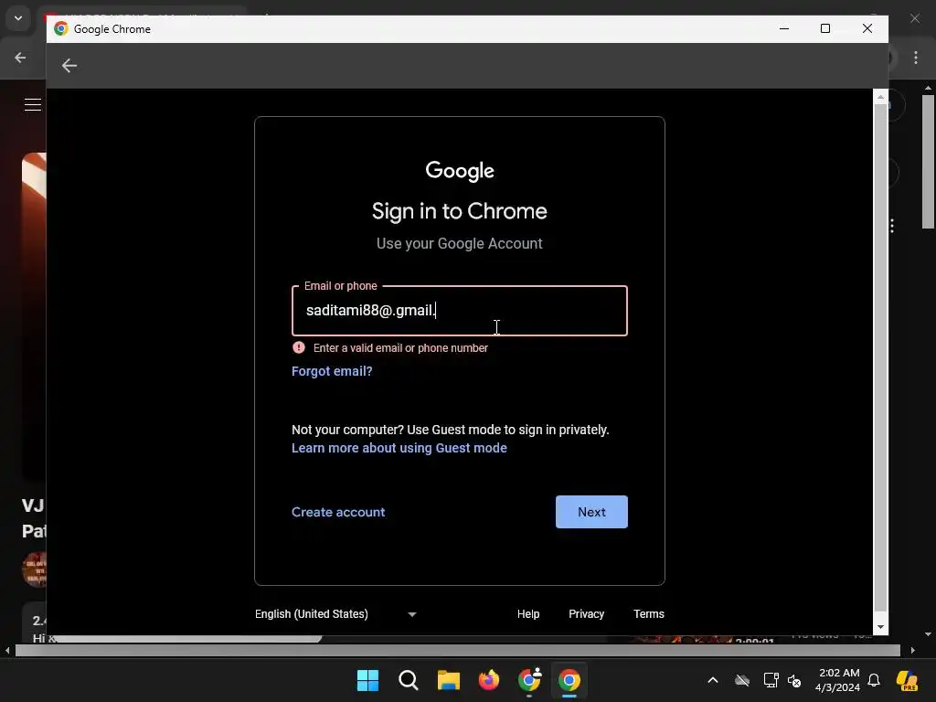Click the sign-in window's vertical scrollbar
The image size is (936, 702).
tap(880, 357)
